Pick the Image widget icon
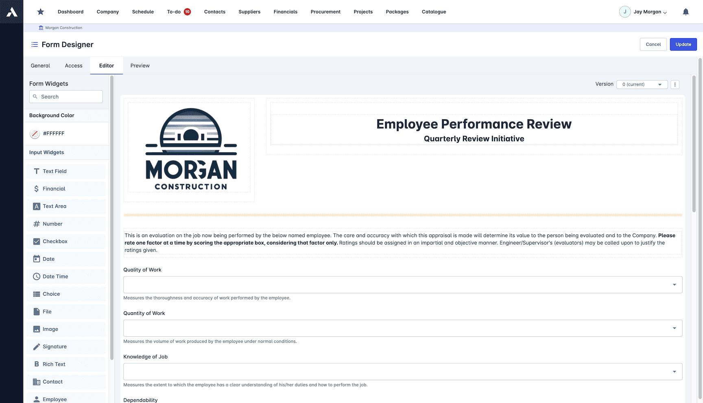 [x=37, y=329]
